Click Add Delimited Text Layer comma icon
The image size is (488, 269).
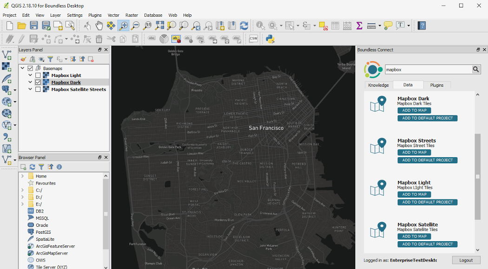point(7,137)
